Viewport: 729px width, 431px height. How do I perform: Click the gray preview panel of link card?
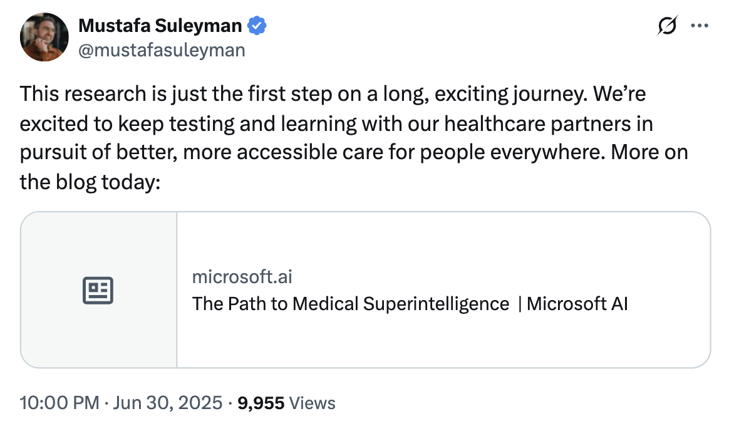(x=98, y=290)
